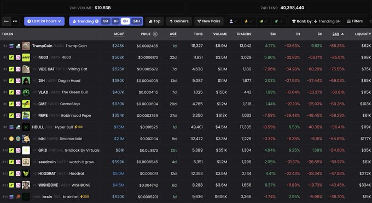This screenshot has height=203, width=372.
Task: Open the Trending tab
Action: click(85, 21)
